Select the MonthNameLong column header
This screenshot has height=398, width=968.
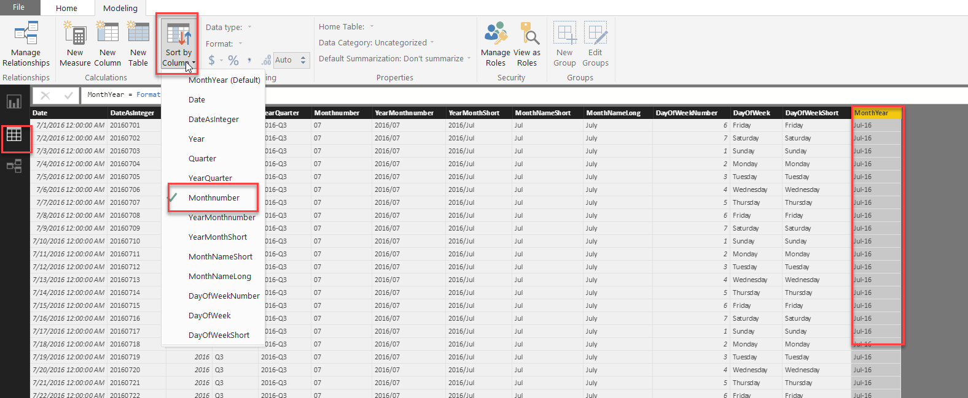(x=618, y=113)
